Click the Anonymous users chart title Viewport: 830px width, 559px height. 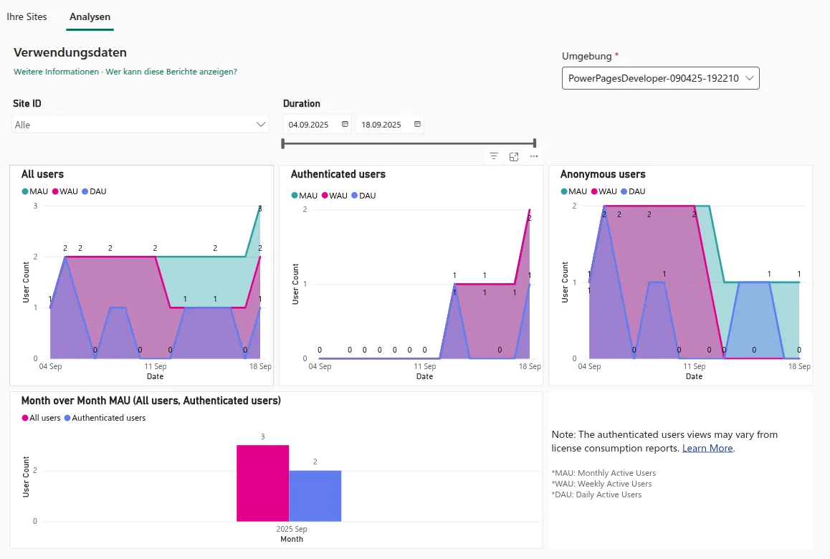pyautogui.click(x=603, y=174)
